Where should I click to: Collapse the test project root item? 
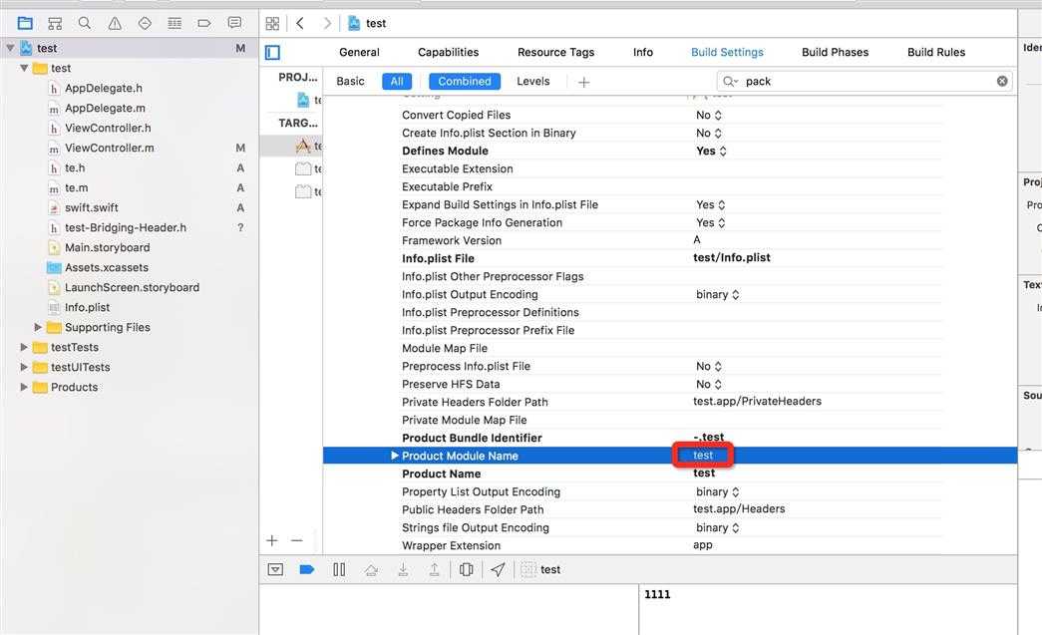click(10, 48)
